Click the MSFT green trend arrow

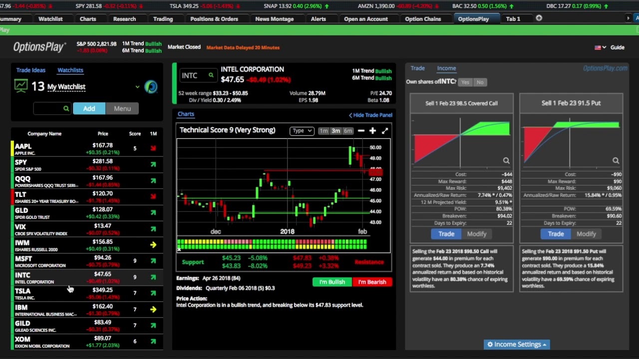[153, 261]
